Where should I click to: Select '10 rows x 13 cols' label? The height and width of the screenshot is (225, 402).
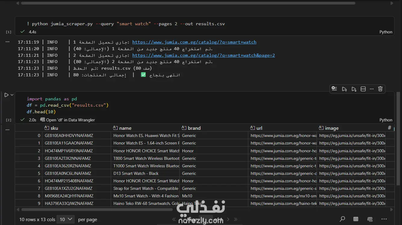[x=37, y=219]
